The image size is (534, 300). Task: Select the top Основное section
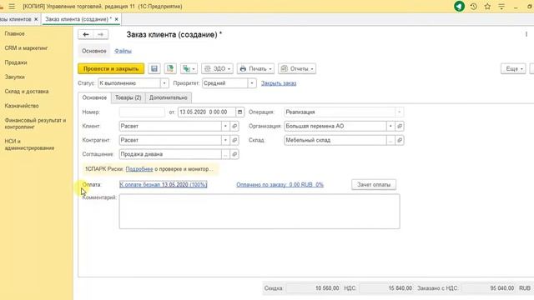[94, 51]
